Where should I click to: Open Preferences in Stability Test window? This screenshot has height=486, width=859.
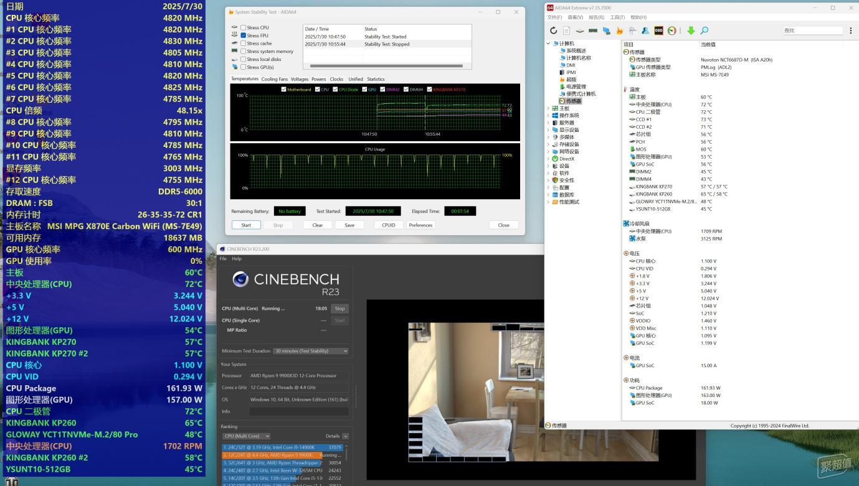(x=420, y=225)
